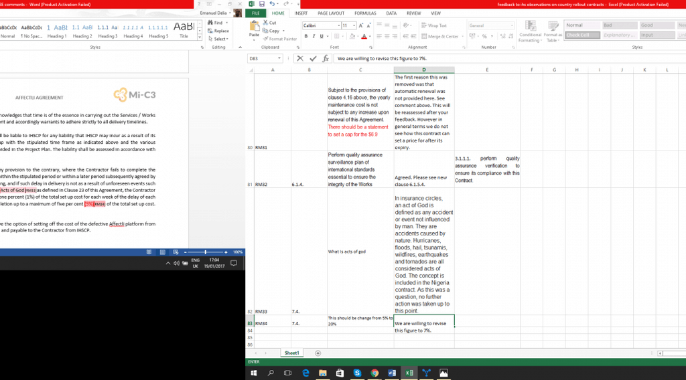Click the Format Painter tool
This screenshot has width=686, height=380.
[x=283, y=39]
